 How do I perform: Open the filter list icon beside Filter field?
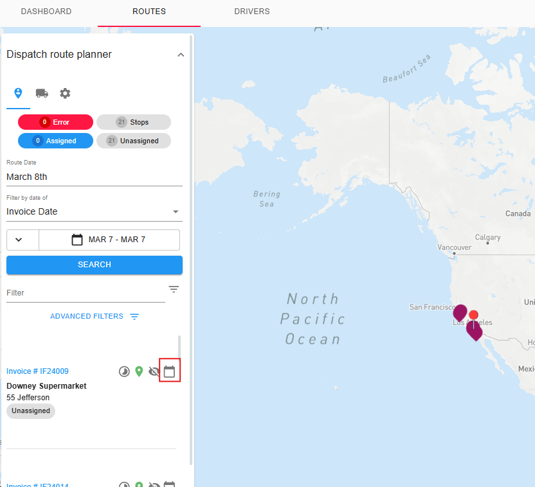(174, 289)
